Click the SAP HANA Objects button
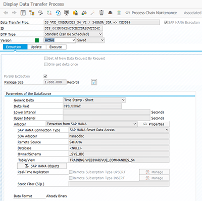202x201 pixels. click(42, 166)
